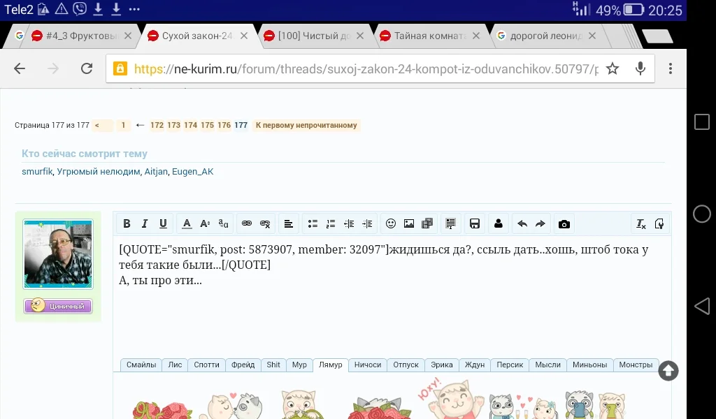Open the font size selector
The image size is (716, 419).
point(203,223)
